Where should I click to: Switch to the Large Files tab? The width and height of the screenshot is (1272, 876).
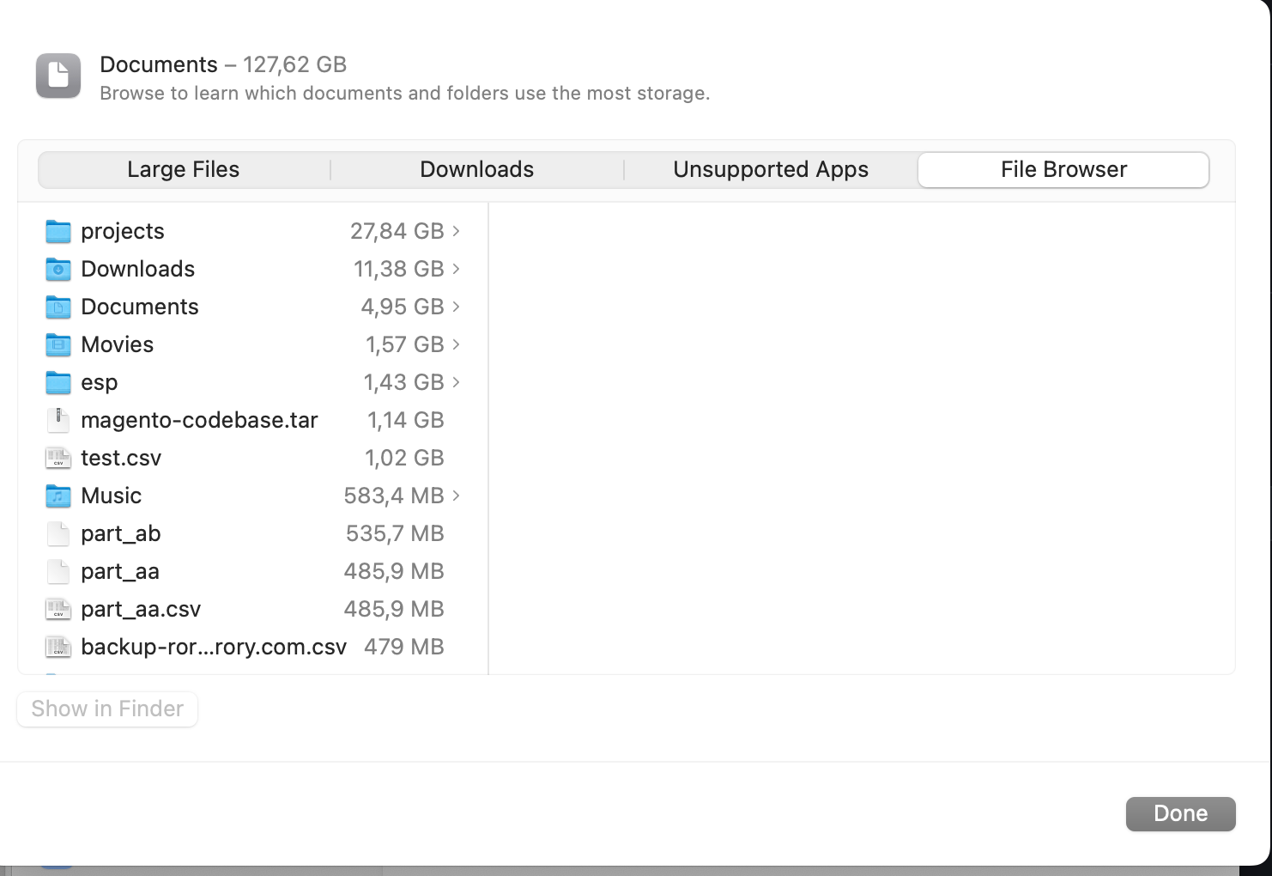184,170
